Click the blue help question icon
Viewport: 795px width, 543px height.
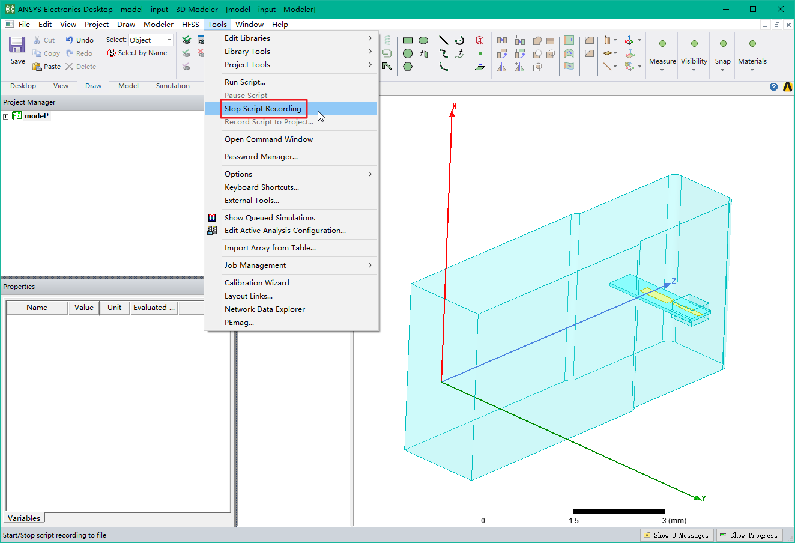pyautogui.click(x=773, y=87)
